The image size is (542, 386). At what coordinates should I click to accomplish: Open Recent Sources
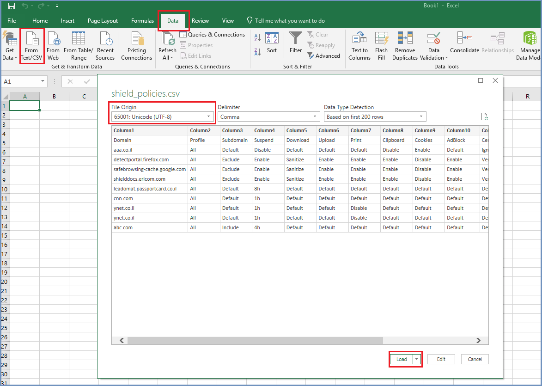(105, 46)
